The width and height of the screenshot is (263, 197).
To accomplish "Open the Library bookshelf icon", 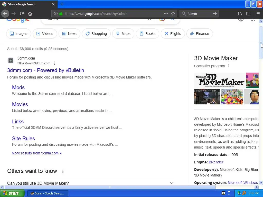I will pyautogui.click(x=240, y=14).
